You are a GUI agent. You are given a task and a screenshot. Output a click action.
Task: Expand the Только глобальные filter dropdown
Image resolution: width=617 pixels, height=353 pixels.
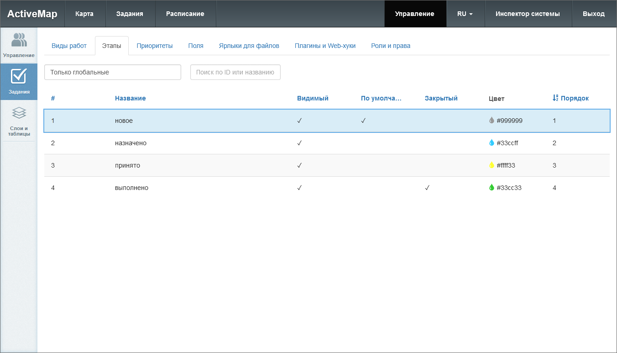(x=113, y=72)
